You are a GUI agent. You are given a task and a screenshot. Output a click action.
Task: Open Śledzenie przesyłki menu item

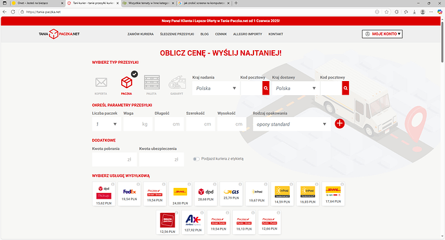click(x=177, y=34)
